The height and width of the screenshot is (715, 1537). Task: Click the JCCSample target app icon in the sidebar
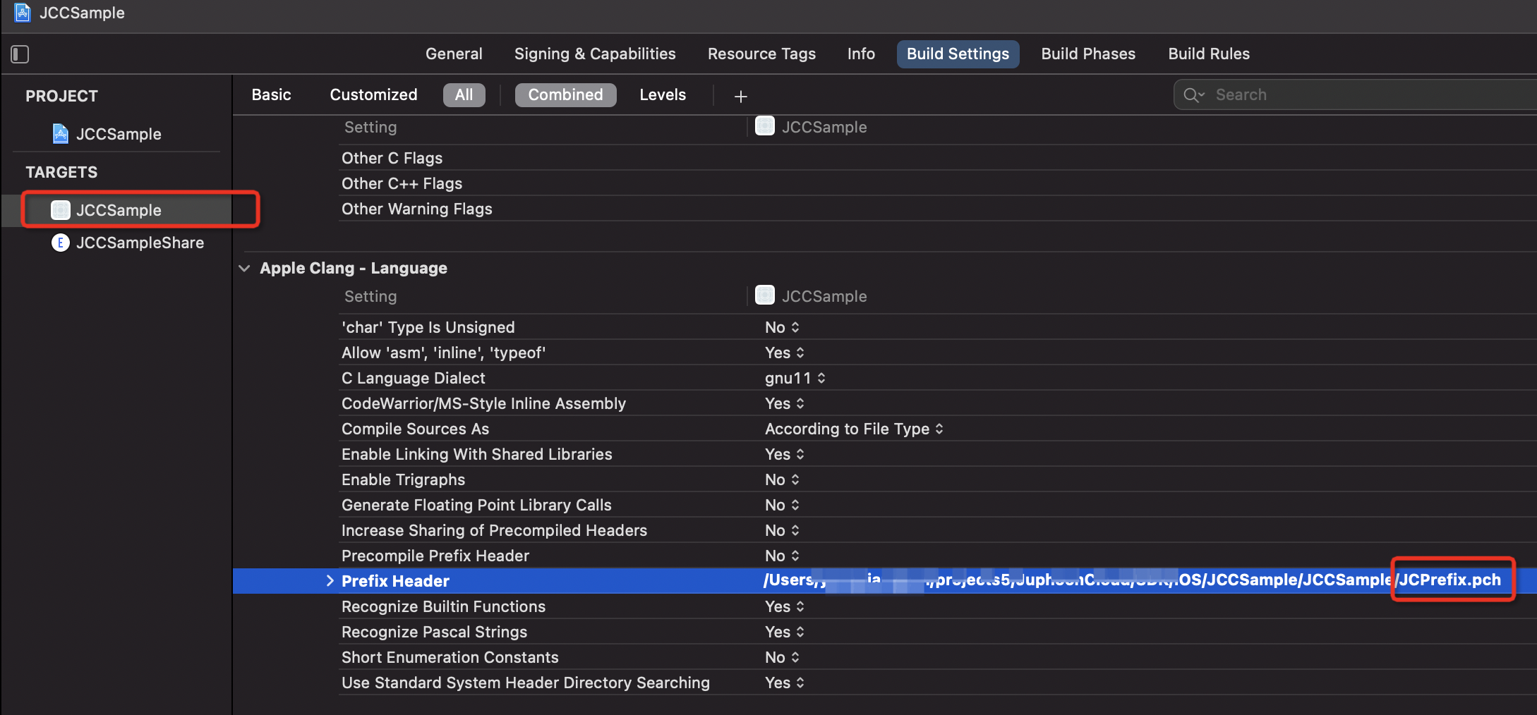point(61,210)
